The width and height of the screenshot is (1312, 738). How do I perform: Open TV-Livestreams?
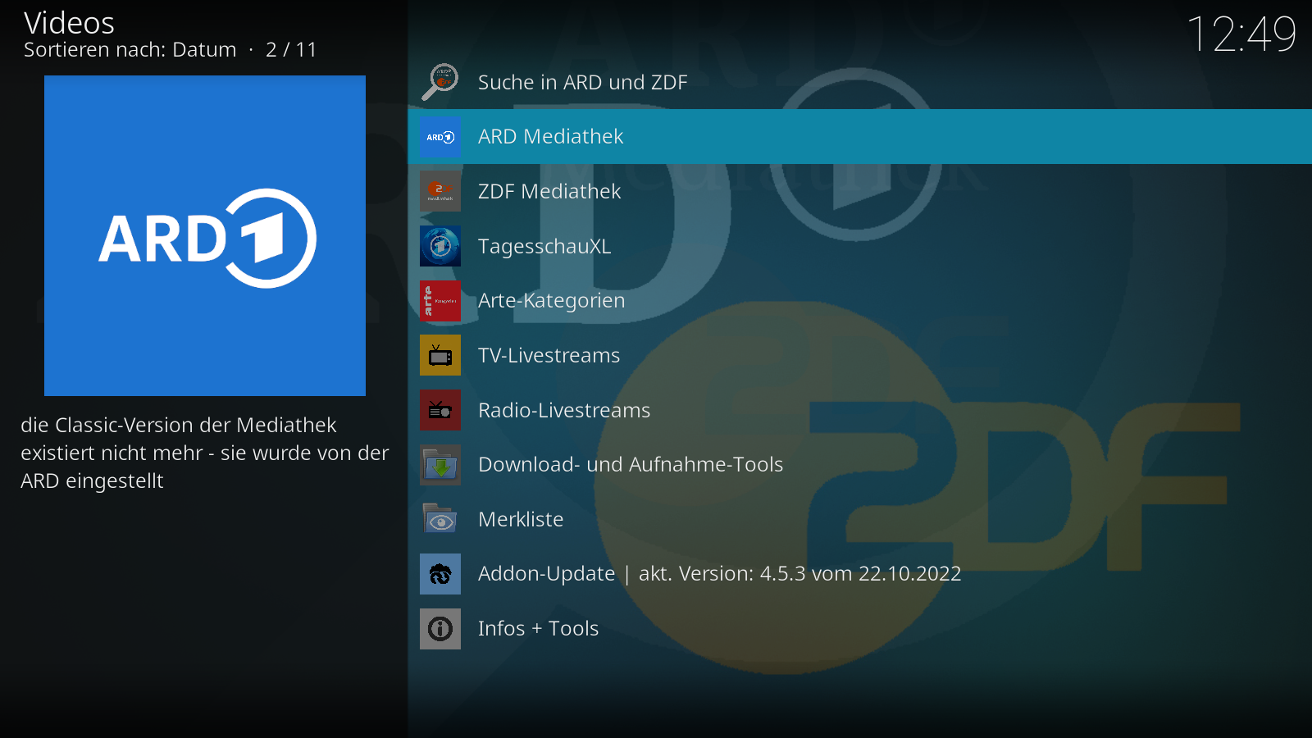(x=859, y=355)
